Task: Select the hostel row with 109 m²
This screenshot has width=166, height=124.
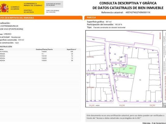Action: (39, 51)
